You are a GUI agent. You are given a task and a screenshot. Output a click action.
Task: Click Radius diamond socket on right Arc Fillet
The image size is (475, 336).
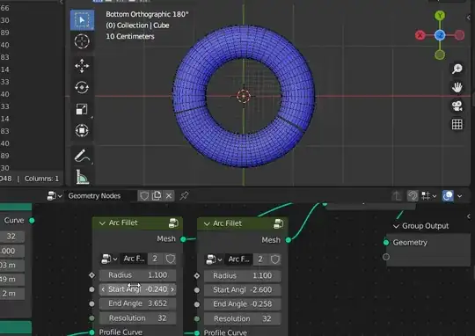[x=197, y=275]
